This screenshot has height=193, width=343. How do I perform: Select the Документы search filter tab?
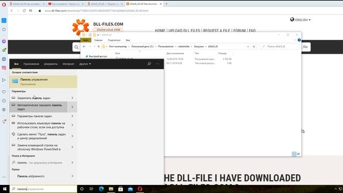pyautogui.click(x=51, y=64)
